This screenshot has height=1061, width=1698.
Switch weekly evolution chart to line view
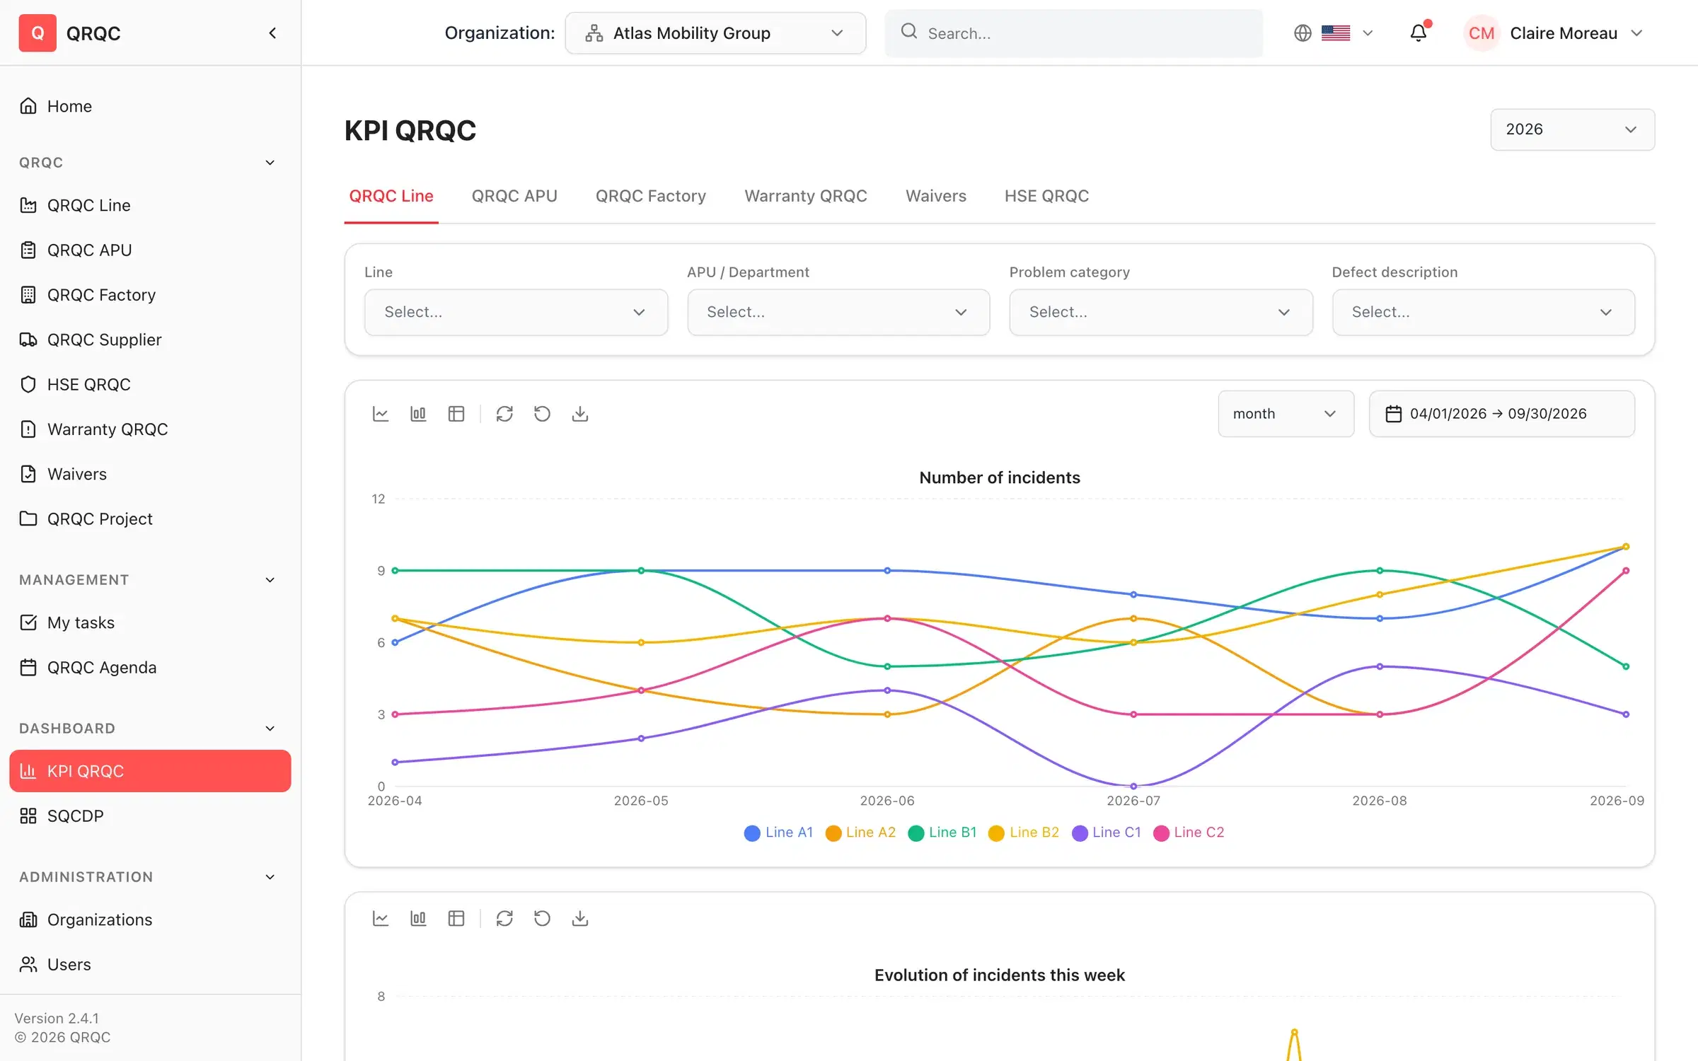[381, 918]
